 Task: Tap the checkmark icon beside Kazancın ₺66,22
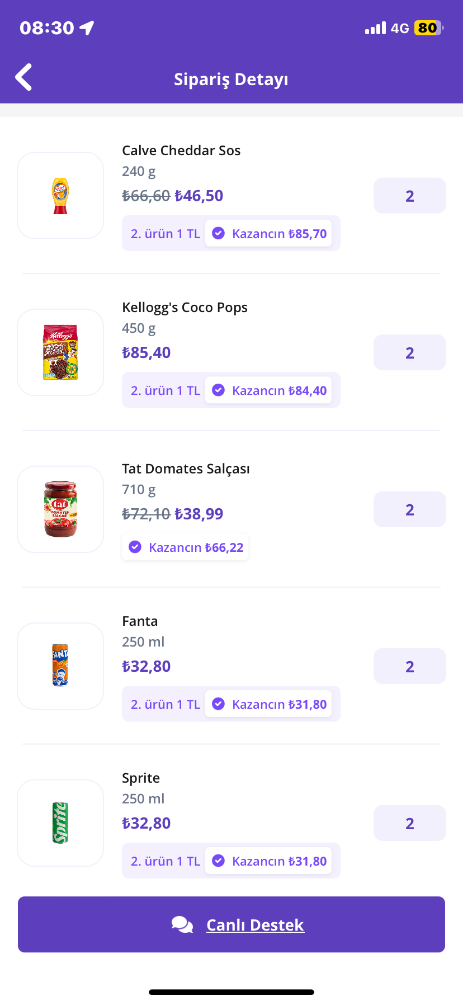point(135,547)
